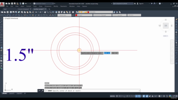Viewport: 178px width, 100px height.
Task: Open the Modify menu
Action: tap(56, 6)
